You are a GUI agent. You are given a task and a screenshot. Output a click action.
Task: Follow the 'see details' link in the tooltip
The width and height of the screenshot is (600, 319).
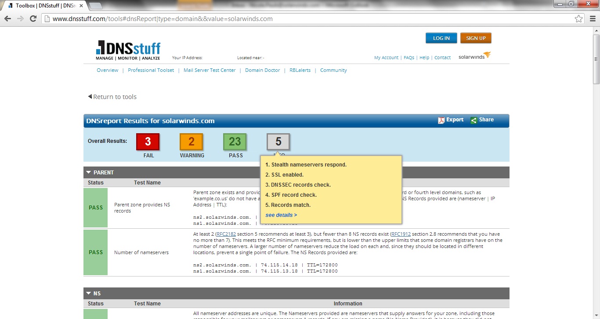click(x=280, y=215)
